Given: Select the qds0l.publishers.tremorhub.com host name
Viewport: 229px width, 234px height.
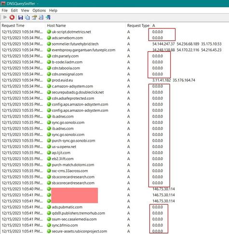Looking at the screenshot, I should tap(78, 213).
